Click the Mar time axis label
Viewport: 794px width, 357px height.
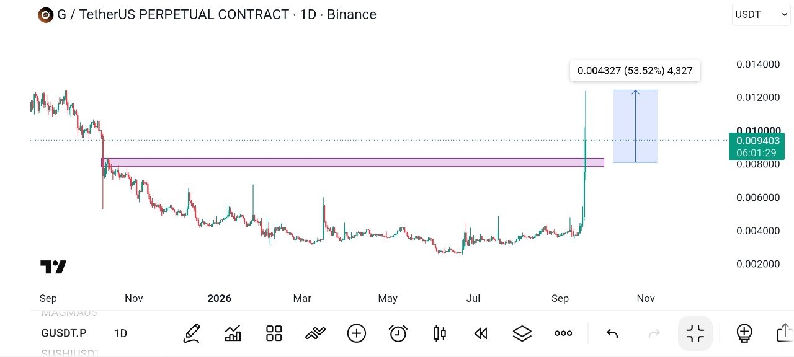[x=302, y=298]
